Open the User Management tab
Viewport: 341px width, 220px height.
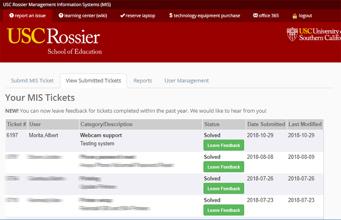[187, 80]
